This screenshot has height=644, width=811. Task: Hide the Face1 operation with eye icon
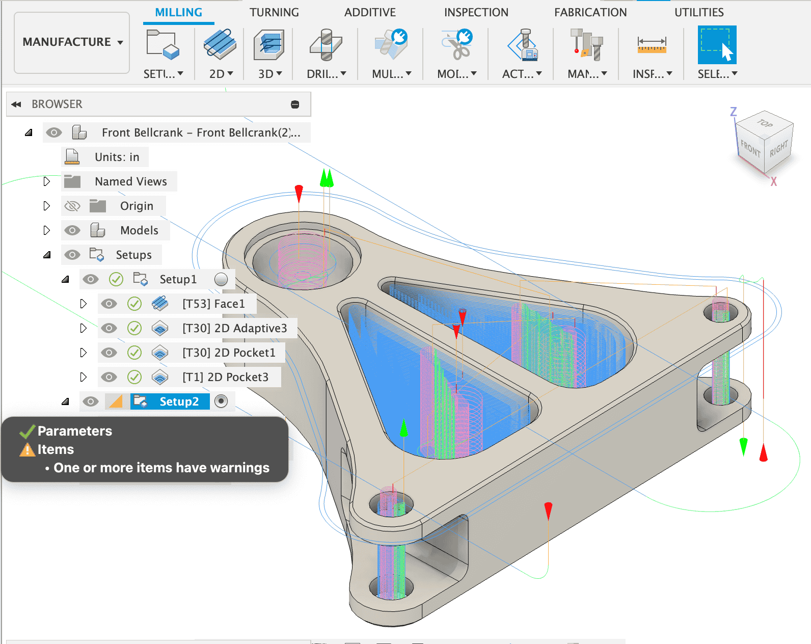109,304
